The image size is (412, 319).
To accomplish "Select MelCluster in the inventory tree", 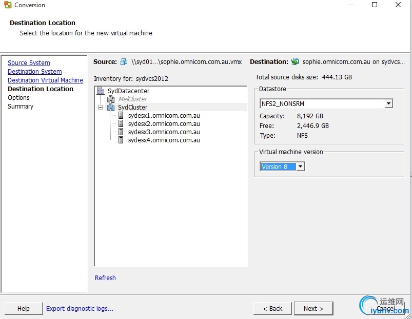I will click(133, 99).
